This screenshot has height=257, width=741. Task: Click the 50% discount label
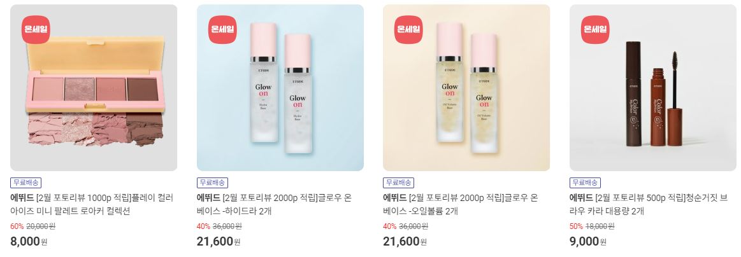point(576,226)
